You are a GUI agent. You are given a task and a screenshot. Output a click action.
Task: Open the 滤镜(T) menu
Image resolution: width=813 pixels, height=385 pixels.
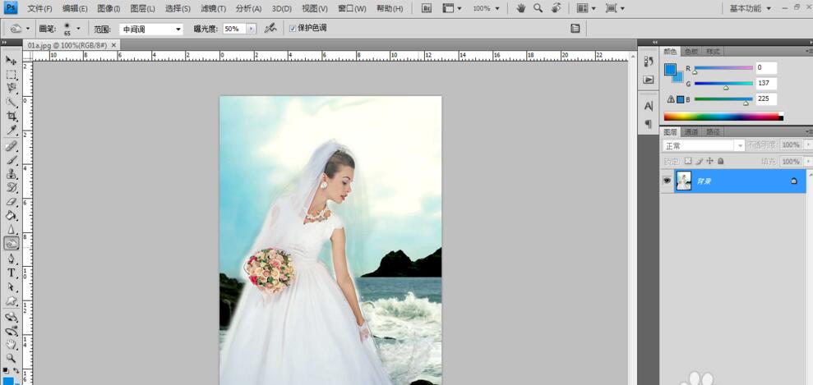tap(213, 8)
